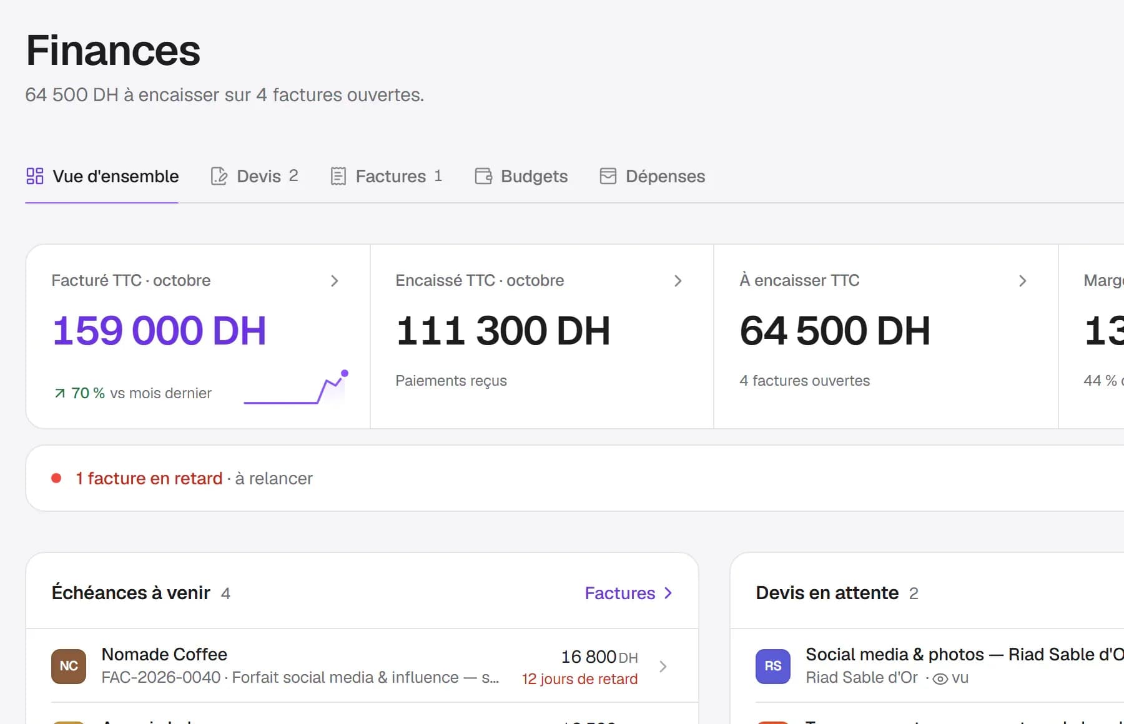The height and width of the screenshot is (724, 1124).
Task: Click the '64 500 DH' card amount
Action: (x=835, y=330)
